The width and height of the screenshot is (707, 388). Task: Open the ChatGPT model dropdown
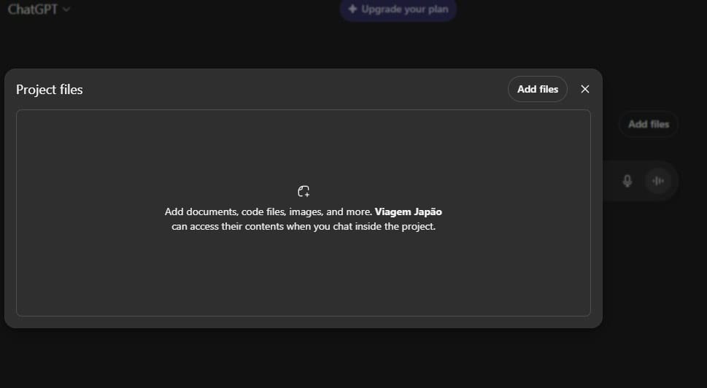39,9
